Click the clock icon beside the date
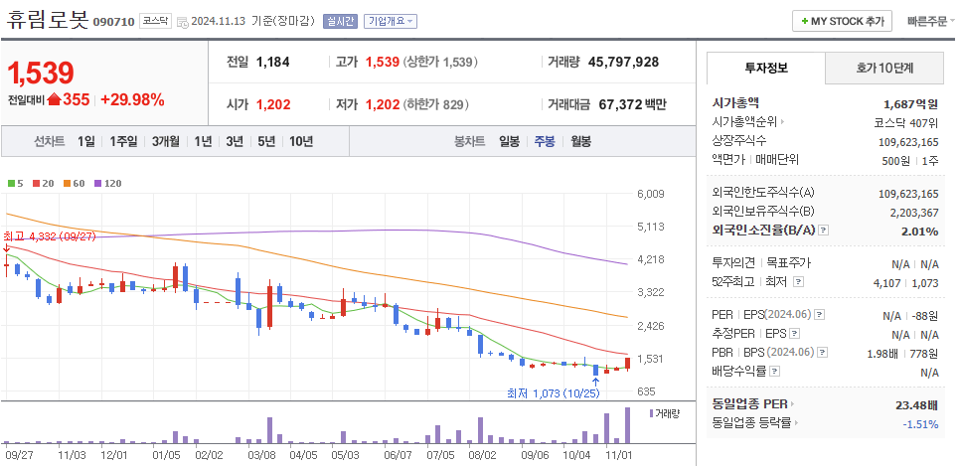 click(183, 22)
